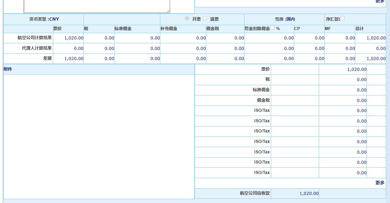Click the 货币类型 CNY label
Viewport: 390px width, 203px height.
point(44,19)
